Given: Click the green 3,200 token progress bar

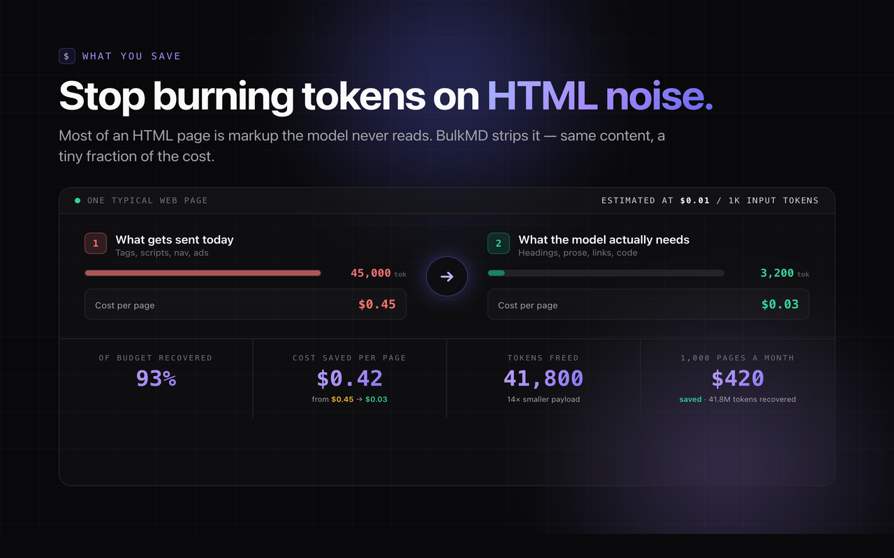Looking at the screenshot, I should coord(606,273).
